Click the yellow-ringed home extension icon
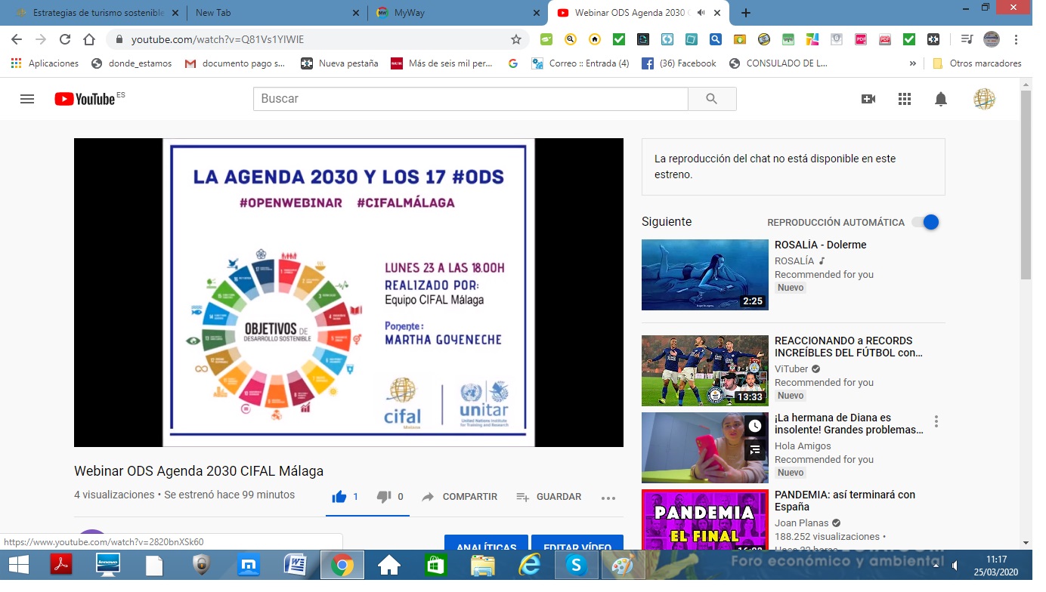This screenshot has height=592, width=1046. pyautogui.click(x=595, y=39)
